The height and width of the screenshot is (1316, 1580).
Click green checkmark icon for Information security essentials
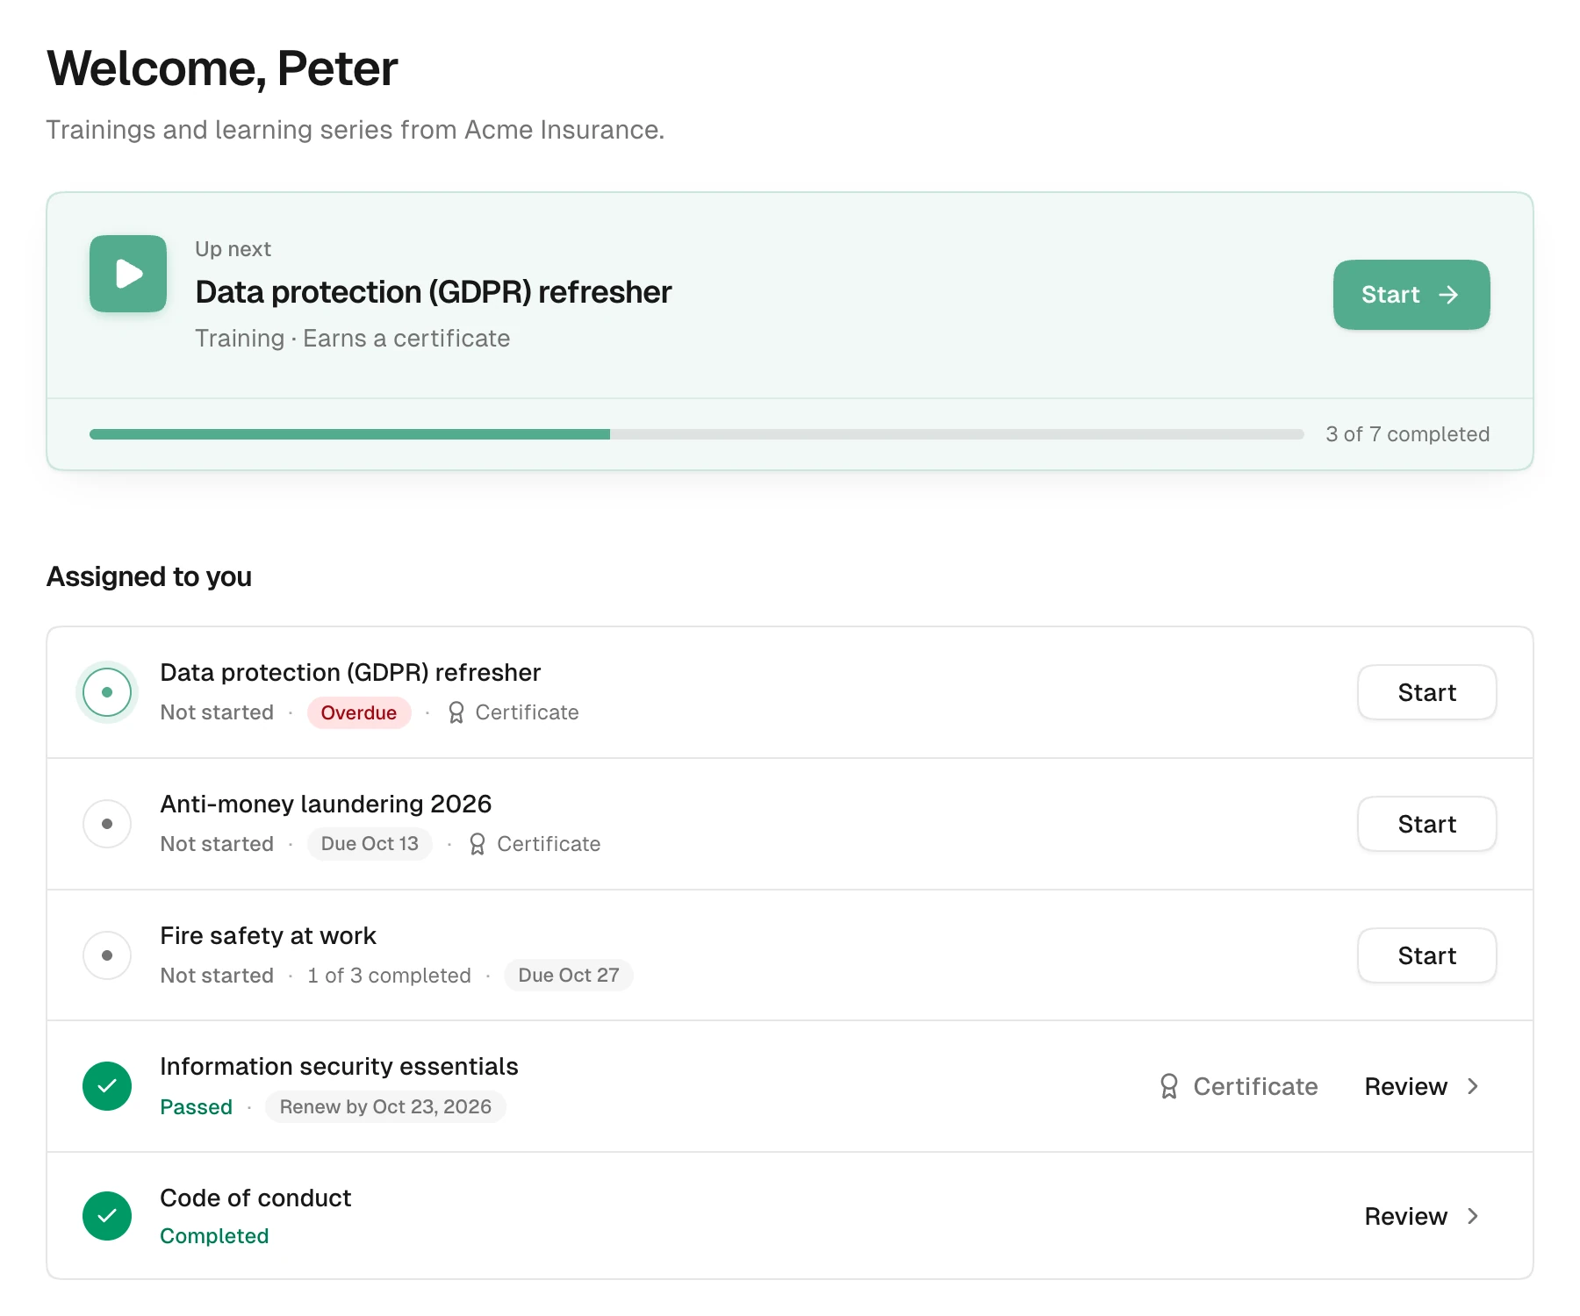(x=107, y=1086)
